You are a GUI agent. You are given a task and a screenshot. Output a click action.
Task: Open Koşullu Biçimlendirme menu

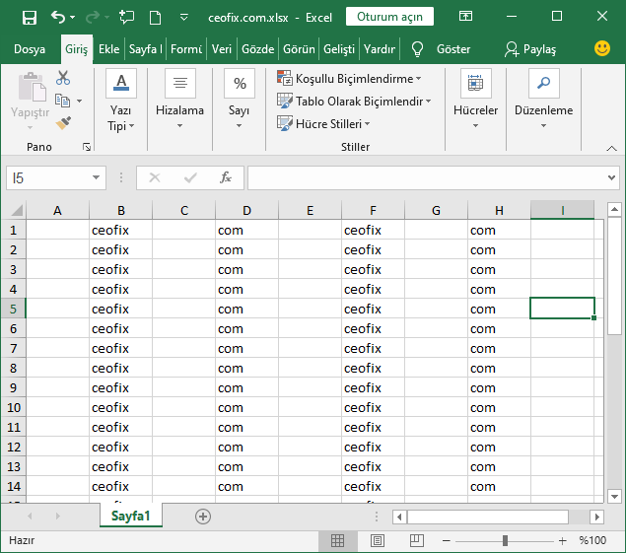(349, 79)
